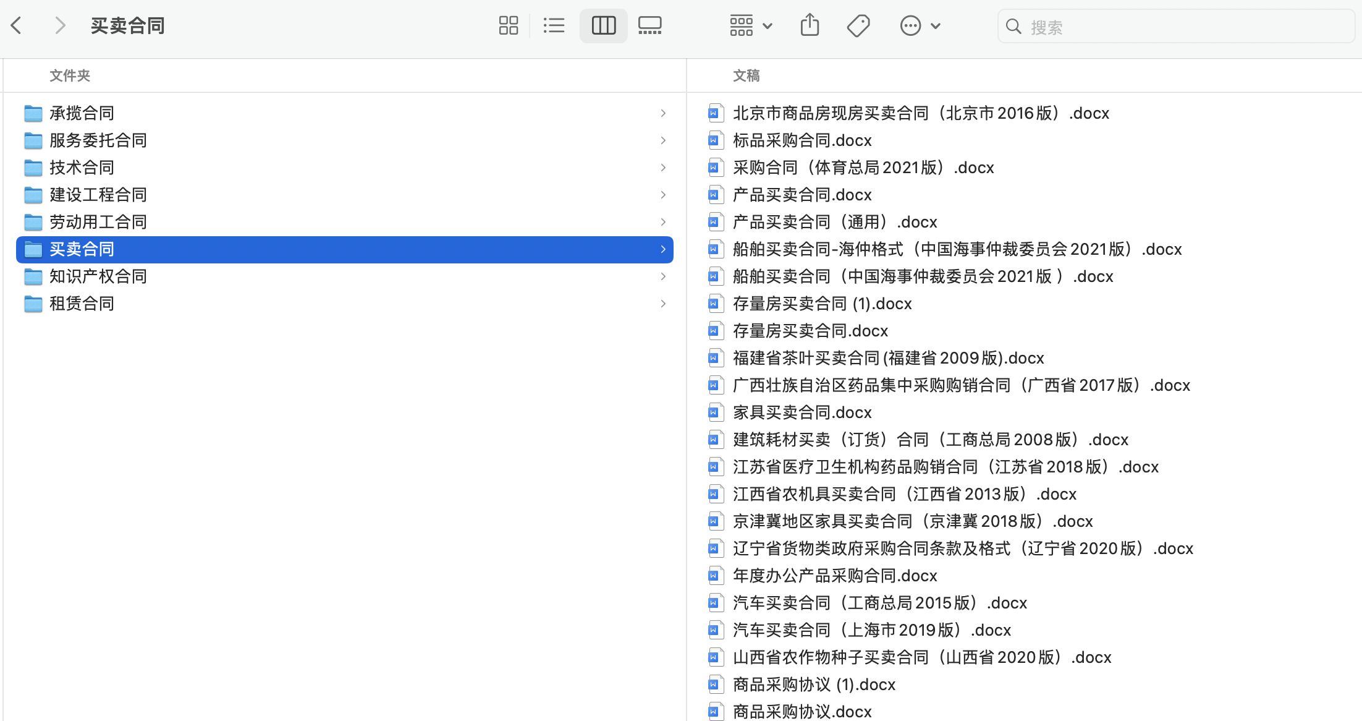
Task: Expand chevron of 劳动用工合同 row
Action: click(663, 222)
